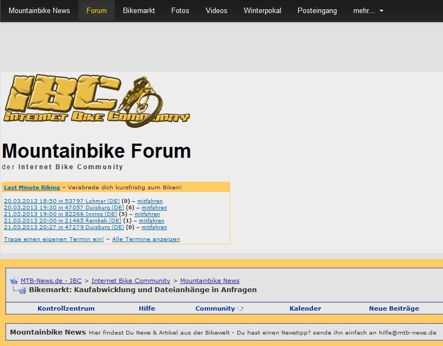Open MTB-News.de - IBC breadcrumb link

(x=51, y=281)
